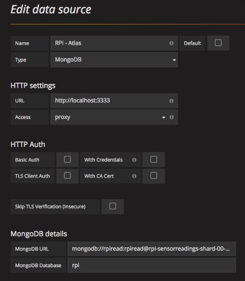Click the 'MongoDB URL' label
Viewport: 245px width, 281px height.
coord(32,249)
